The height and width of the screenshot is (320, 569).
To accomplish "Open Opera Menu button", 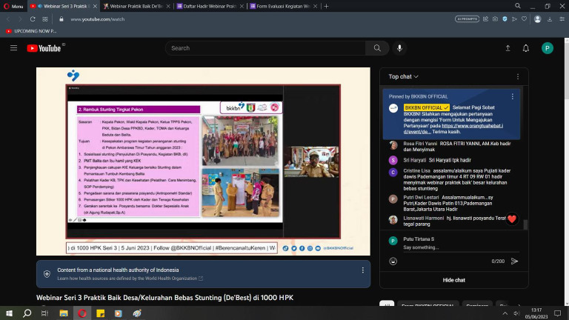I will pyautogui.click(x=13, y=6).
